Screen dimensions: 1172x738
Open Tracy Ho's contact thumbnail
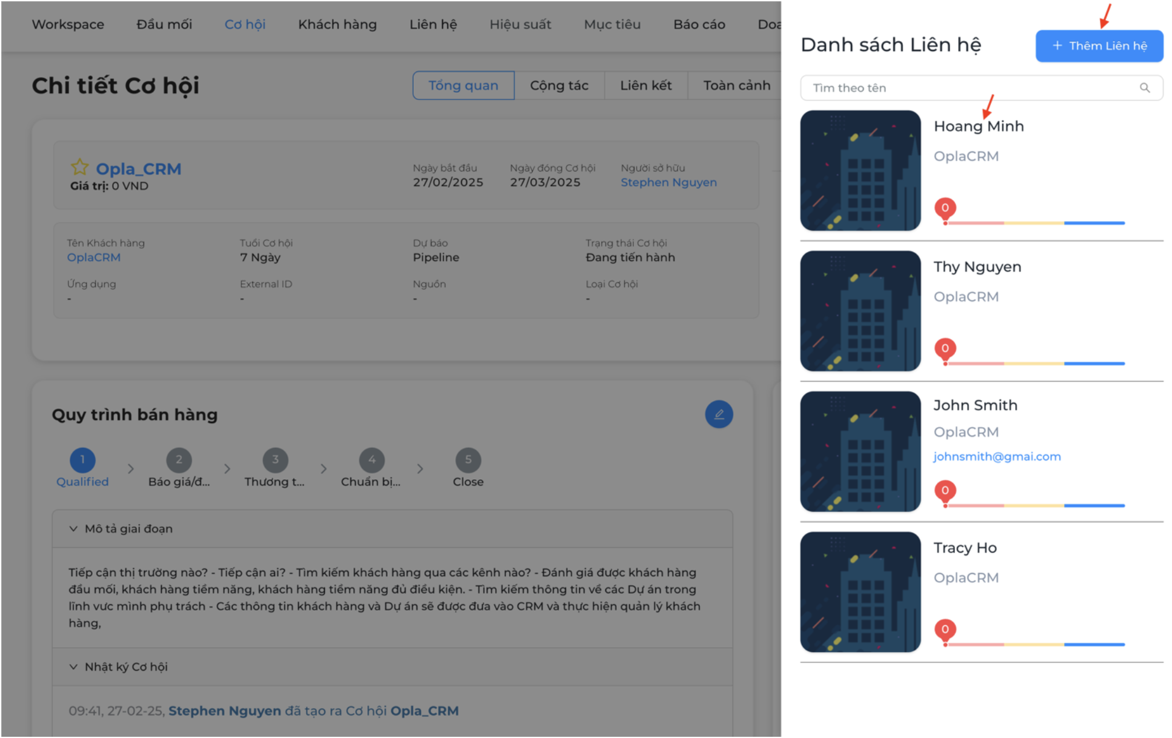861,592
